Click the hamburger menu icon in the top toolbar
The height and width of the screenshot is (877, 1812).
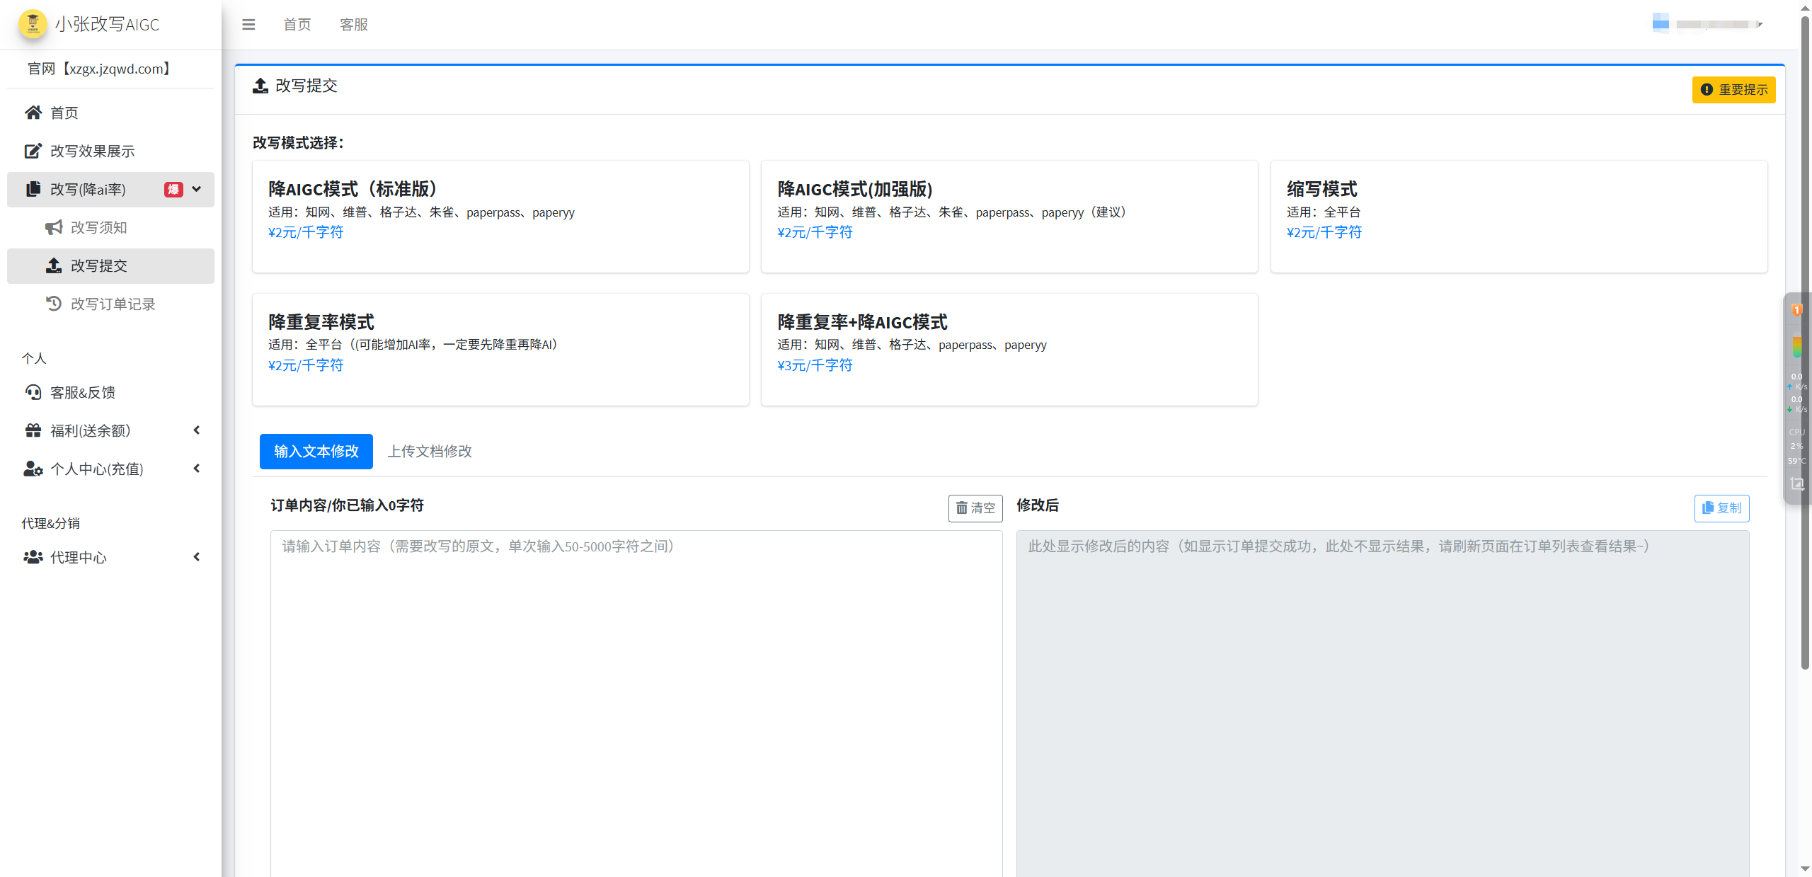click(248, 24)
